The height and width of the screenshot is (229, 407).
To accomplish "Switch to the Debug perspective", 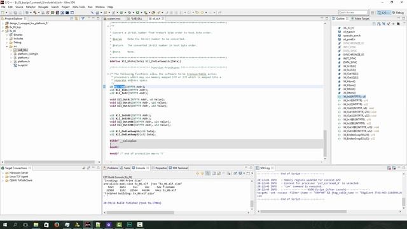I will click(398, 13).
